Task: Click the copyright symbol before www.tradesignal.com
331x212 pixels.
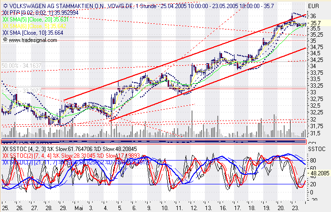Action: tap(5, 40)
